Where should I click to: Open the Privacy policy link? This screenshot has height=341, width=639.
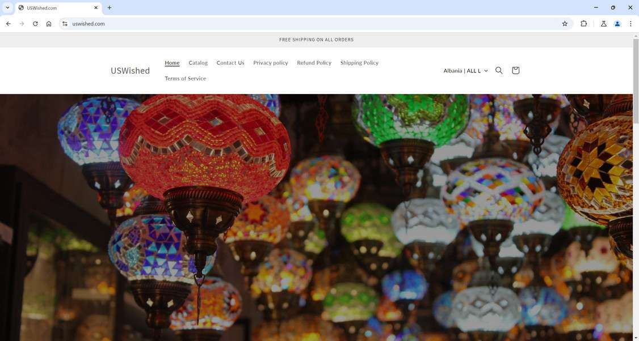[x=271, y=63]
